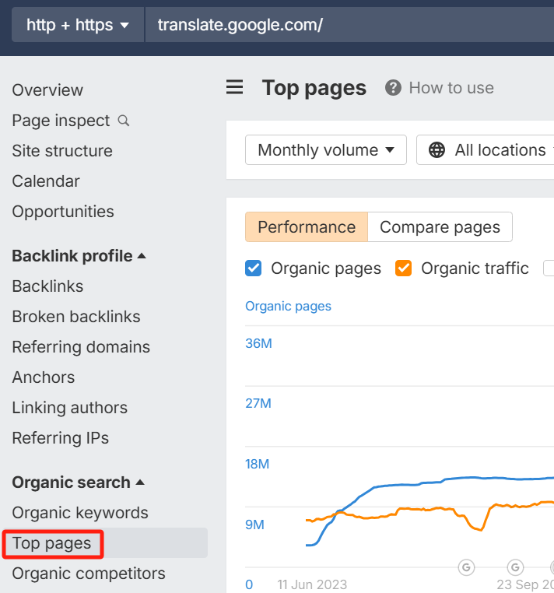Screen dimensions: 554x593
Task: Select the Performance tab
Action: tap(307, 227)
